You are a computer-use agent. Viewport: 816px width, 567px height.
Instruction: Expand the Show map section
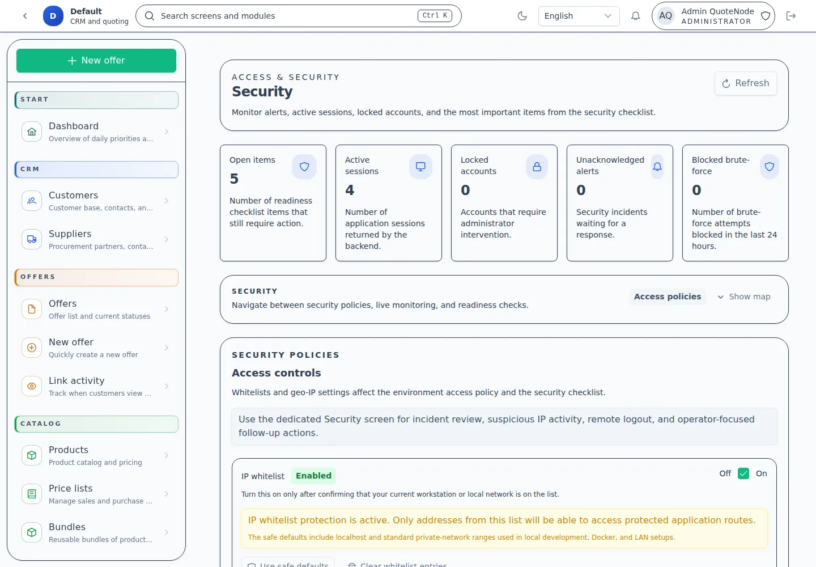tap(743, 297)
